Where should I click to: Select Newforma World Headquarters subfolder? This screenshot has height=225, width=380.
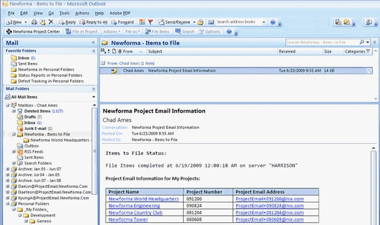57,140
